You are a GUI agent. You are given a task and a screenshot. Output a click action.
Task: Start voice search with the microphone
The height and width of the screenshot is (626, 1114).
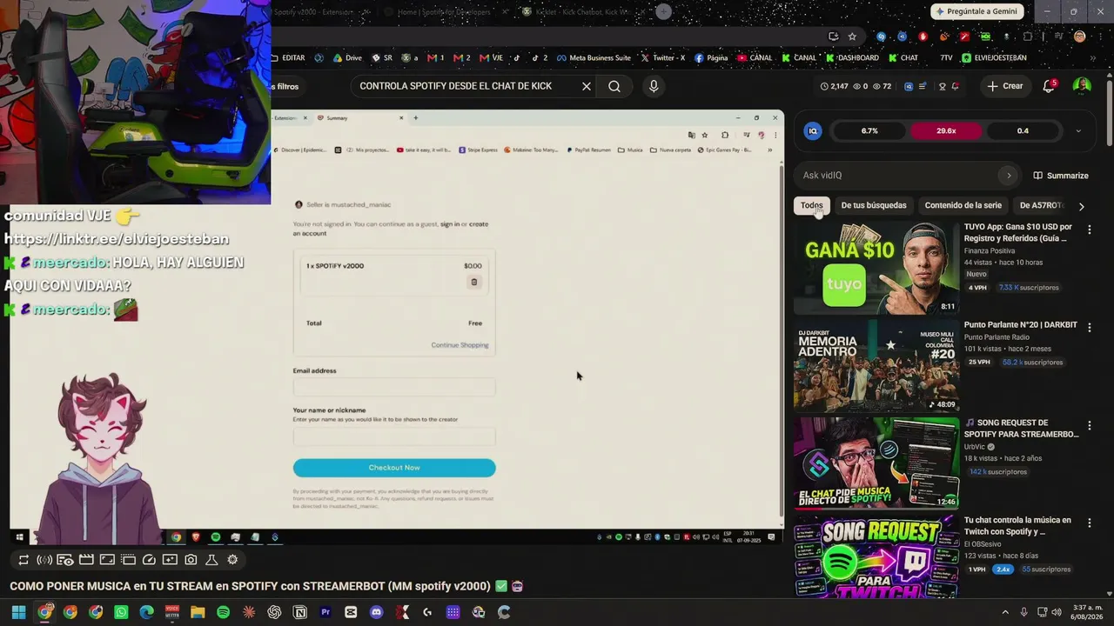point(654,86)
